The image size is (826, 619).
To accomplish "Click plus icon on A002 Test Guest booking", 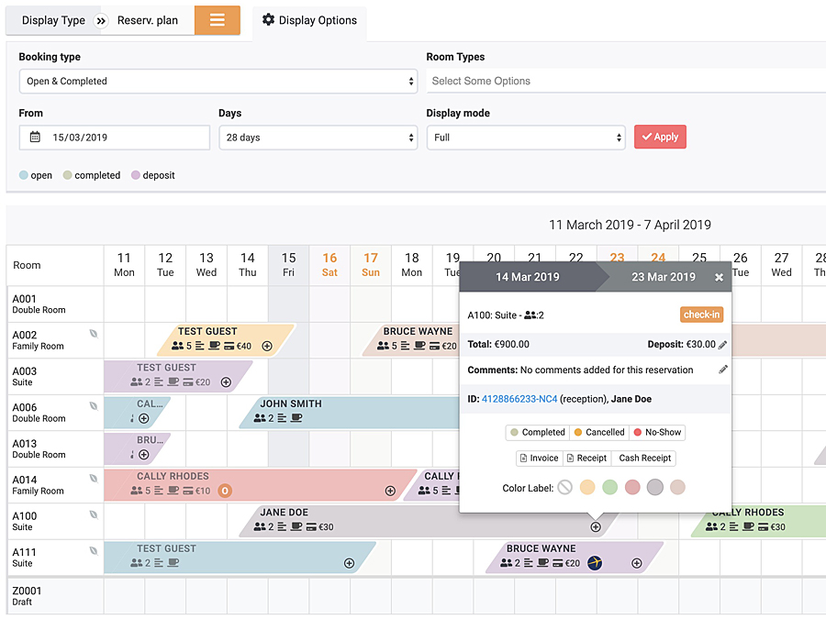I will pos(267,346).
